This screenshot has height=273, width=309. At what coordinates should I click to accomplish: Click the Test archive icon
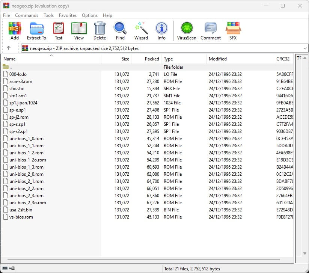[x=59, y=28]
